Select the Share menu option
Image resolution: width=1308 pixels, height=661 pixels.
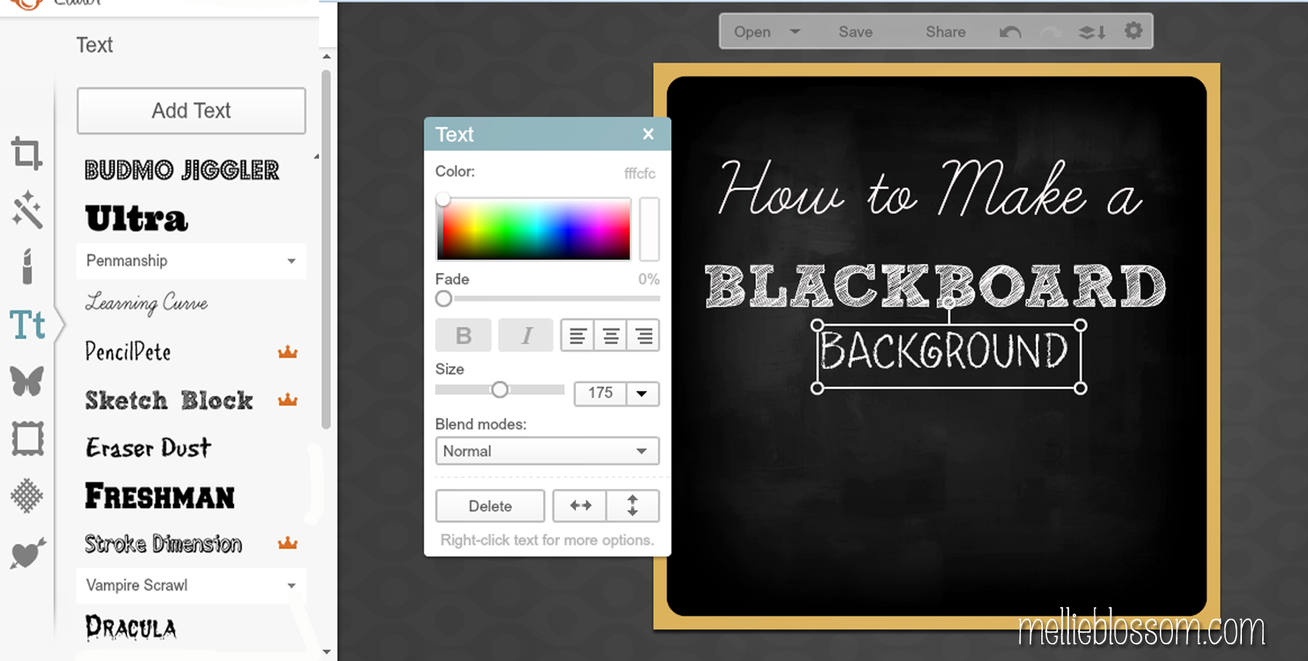coord(945,31)
